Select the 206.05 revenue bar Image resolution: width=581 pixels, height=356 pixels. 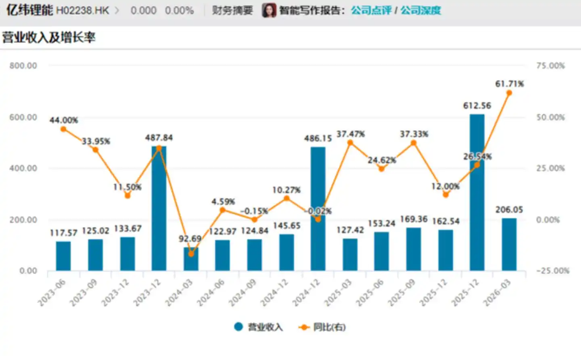coord(509,244)
